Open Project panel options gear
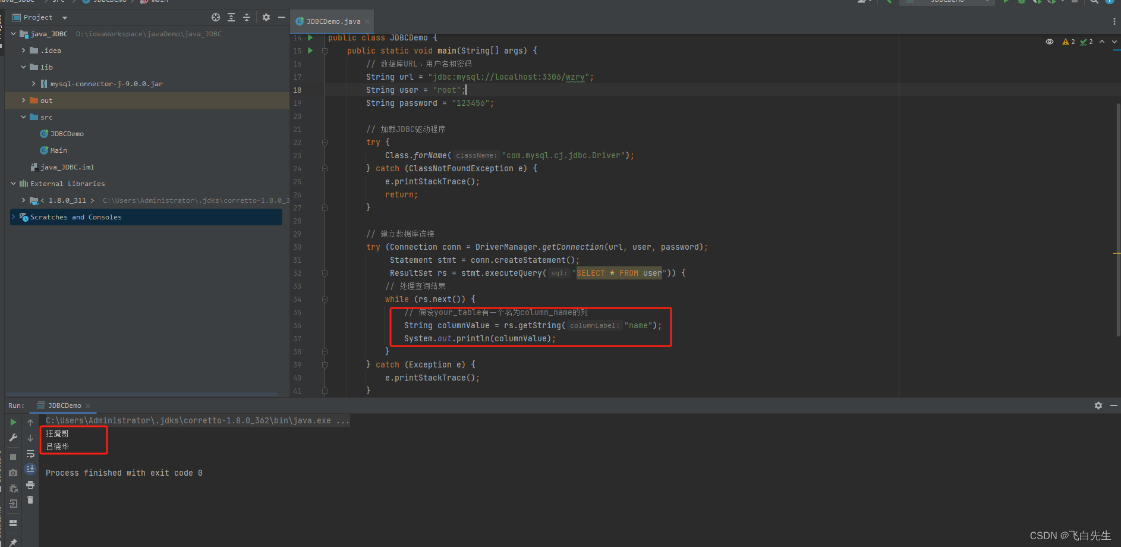This screenshot has height=547, width=1121. pos(266,17)
